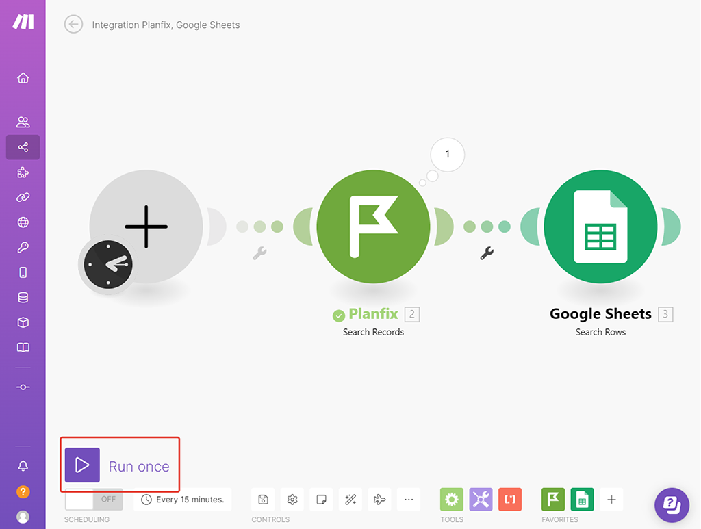Open the purple Tools wrench icon
The width and height of the screenshot is (701, 529).
tap(481, 499)
